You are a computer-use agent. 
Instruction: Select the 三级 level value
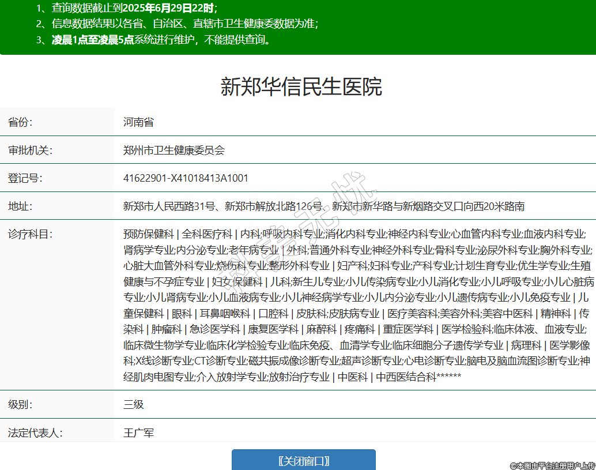point(133,404)
